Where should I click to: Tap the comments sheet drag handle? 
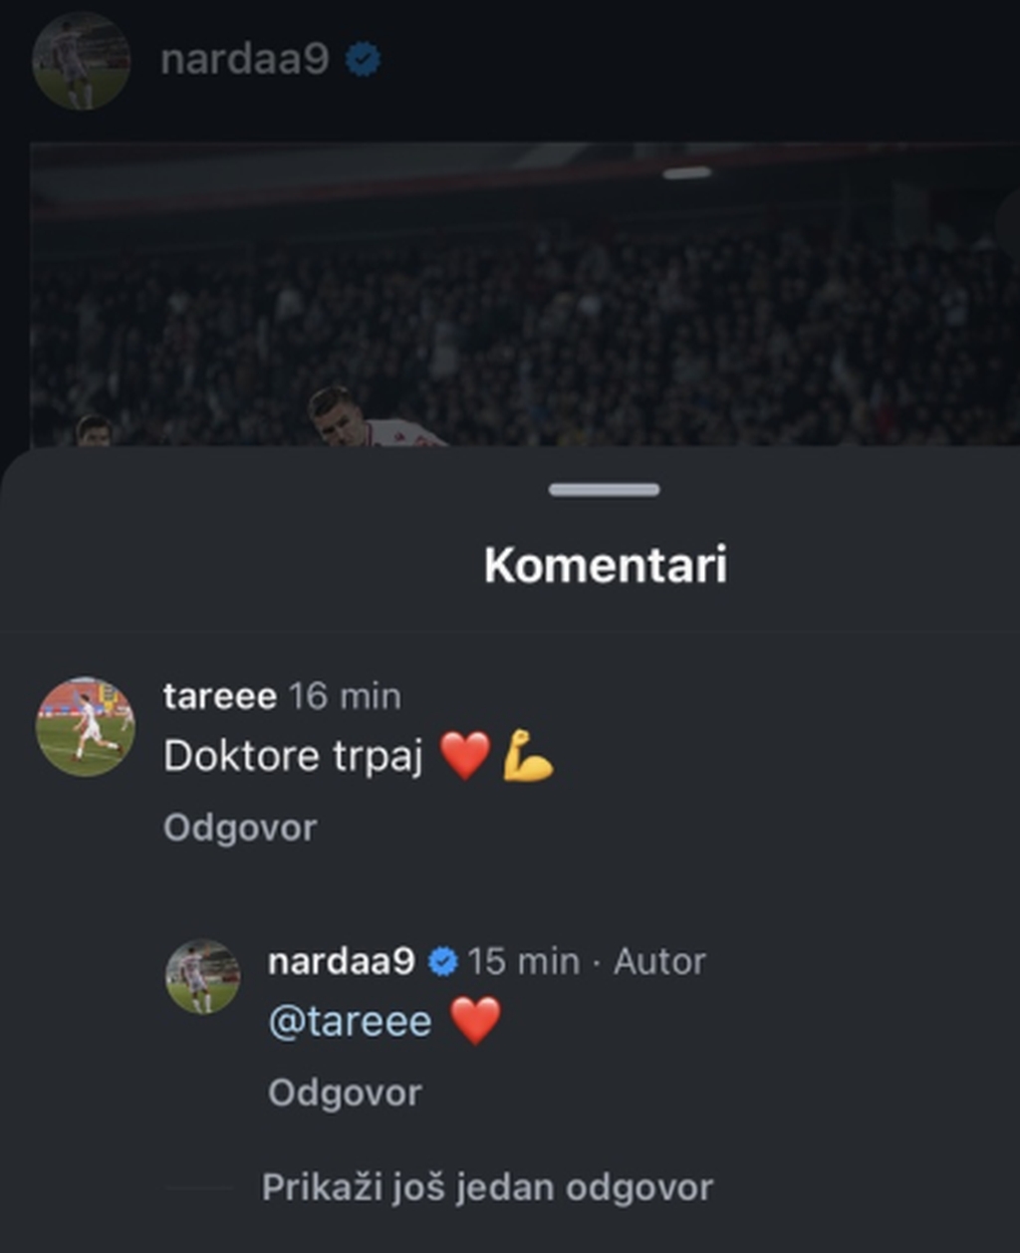coord(604,489)
